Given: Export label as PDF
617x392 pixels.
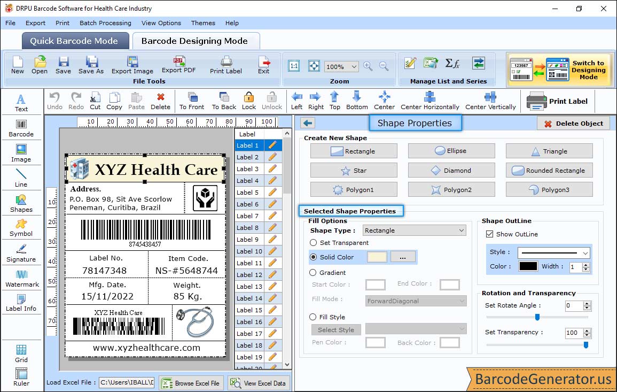Looking at the screenshot, I should pos(178,65).
